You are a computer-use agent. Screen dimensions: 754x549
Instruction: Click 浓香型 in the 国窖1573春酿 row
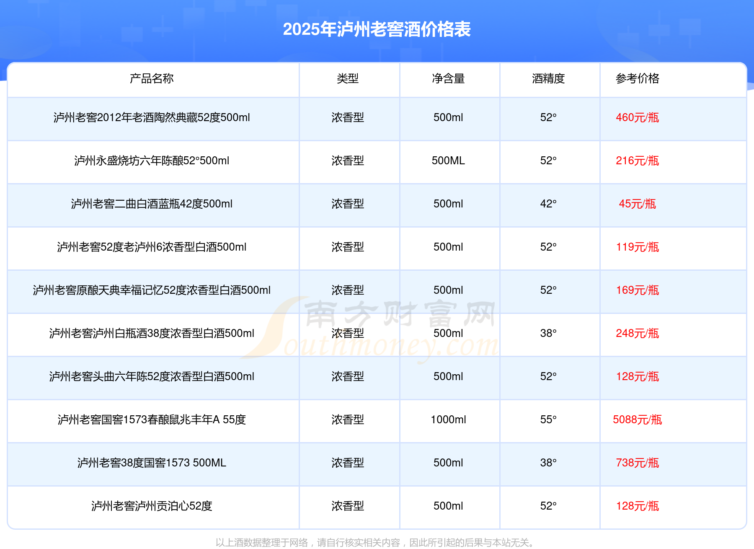(x=348, y=420)
